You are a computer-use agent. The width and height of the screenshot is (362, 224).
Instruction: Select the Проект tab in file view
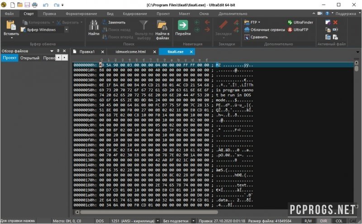click(10, 58)
